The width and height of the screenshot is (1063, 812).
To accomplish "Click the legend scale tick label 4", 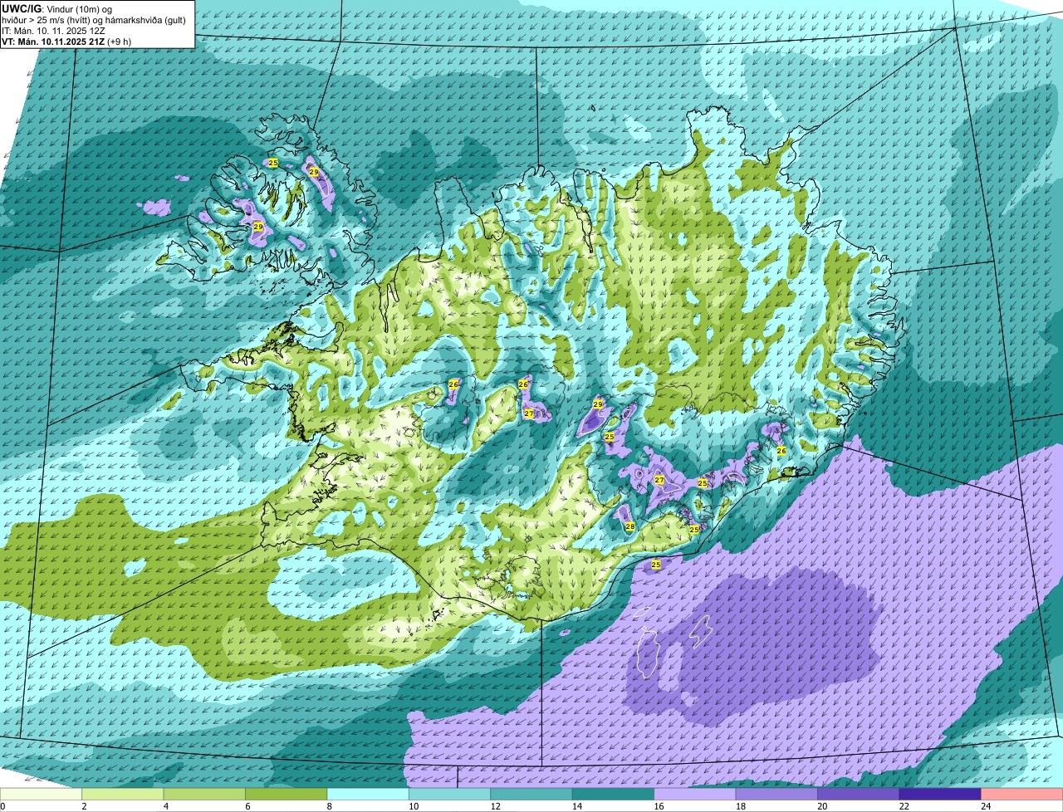I will tap(165, 806).
